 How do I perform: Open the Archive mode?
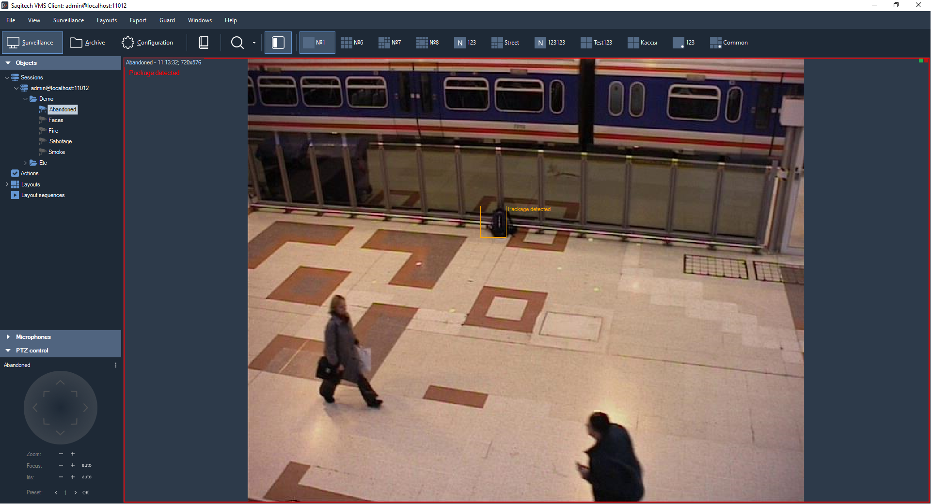[x=87, y=43]
